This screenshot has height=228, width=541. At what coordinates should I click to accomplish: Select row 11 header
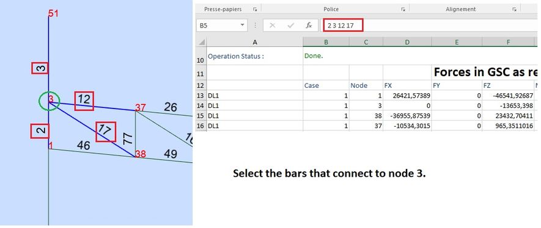coord(201,73)
